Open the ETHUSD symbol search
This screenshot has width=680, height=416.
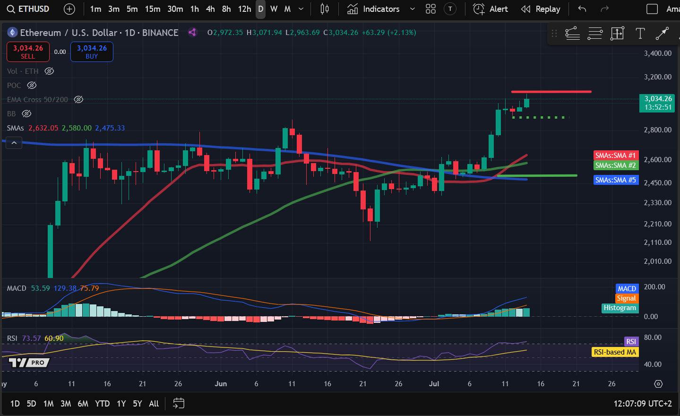click(28, 9)
